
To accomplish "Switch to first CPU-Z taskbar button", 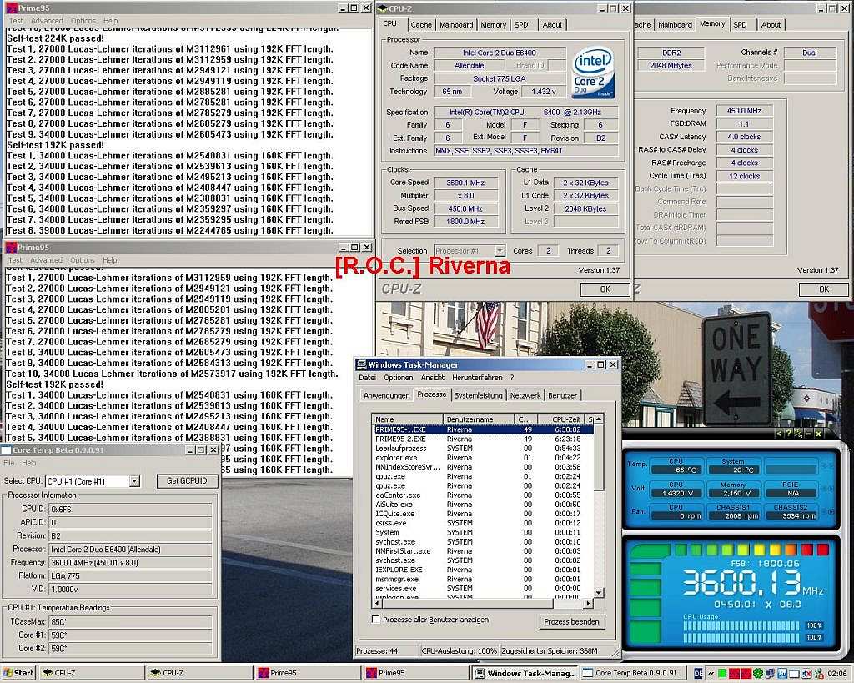I will (92, 673).
